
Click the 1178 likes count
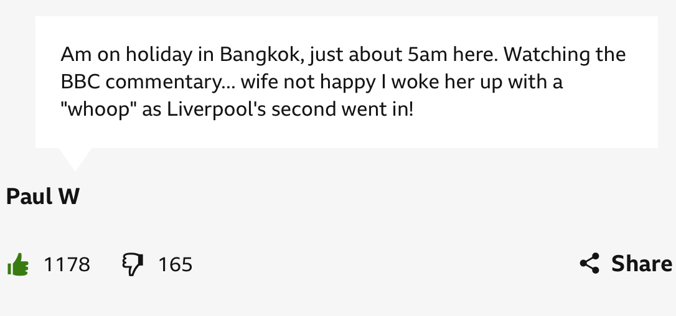tap(67, 264)
